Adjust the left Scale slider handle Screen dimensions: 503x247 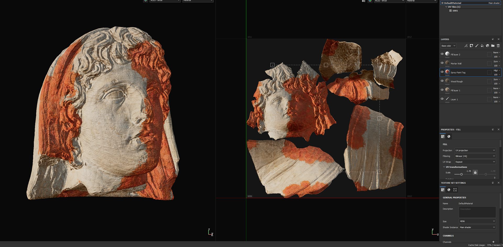[x=461, y=174]
